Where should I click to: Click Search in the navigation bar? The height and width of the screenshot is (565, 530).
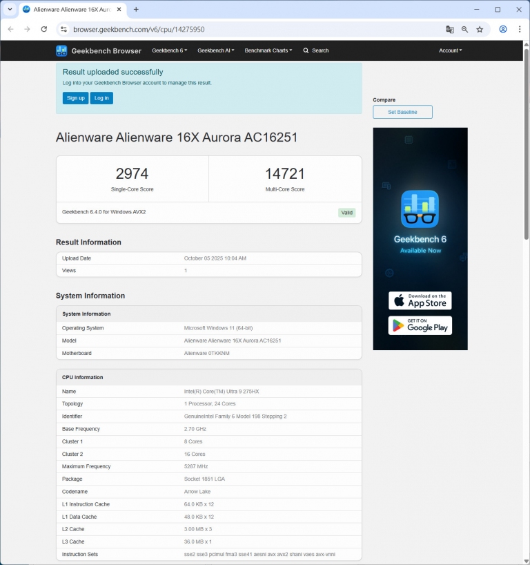coord(316,50)
